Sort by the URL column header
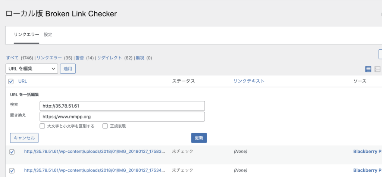Screen dimensions: 382x177 [x=23, y=81]
